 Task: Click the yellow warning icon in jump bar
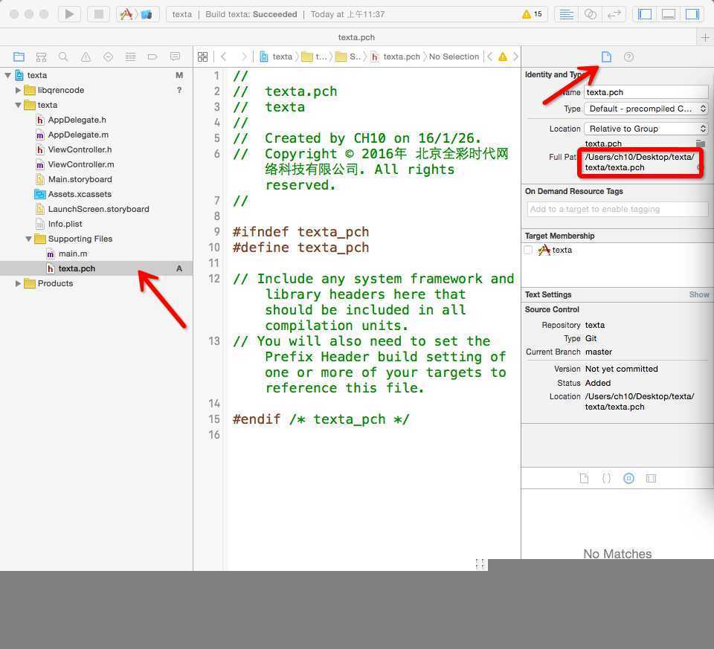coord(503,57)
